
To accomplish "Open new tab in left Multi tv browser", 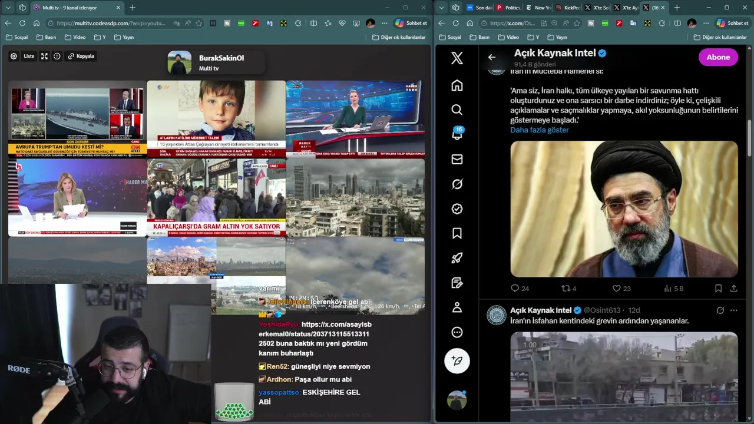I will tap(132, 8).
